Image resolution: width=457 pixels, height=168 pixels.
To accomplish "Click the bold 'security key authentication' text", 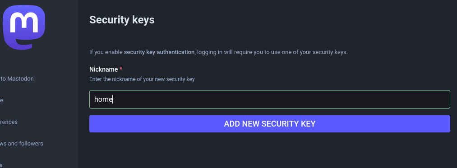I will click(x=159, y=52).
